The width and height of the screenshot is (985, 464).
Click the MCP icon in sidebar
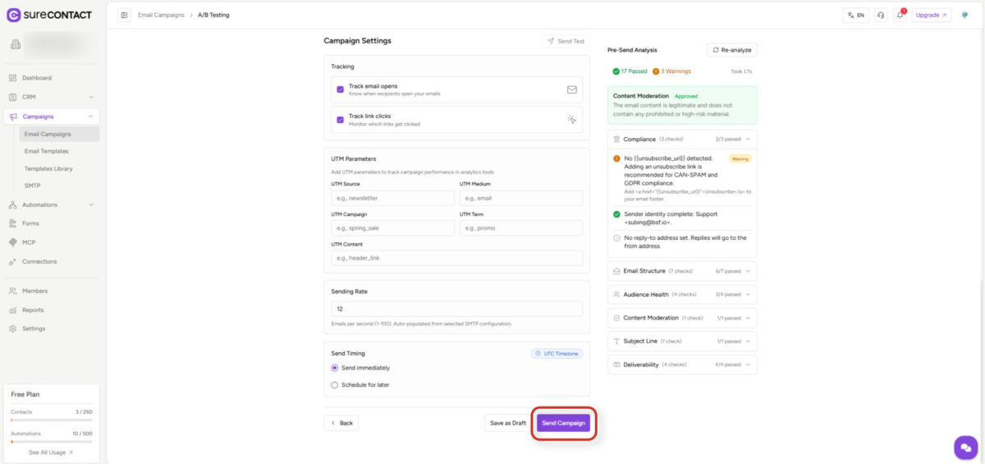[13, 242]
